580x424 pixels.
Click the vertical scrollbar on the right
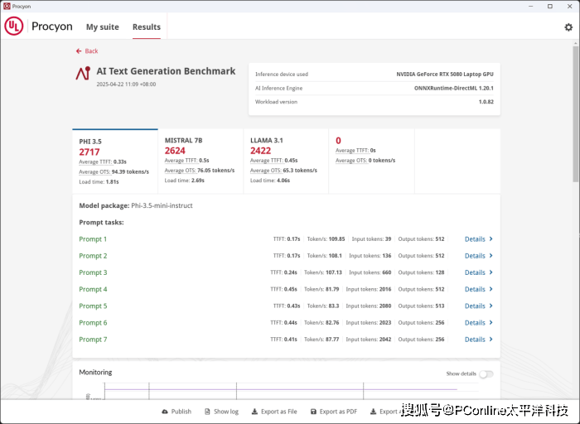pos(575,124)
